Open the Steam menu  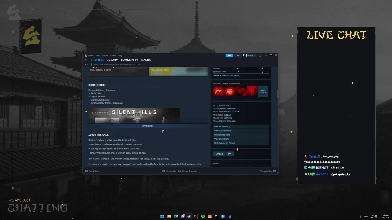(x=90, y=56)
